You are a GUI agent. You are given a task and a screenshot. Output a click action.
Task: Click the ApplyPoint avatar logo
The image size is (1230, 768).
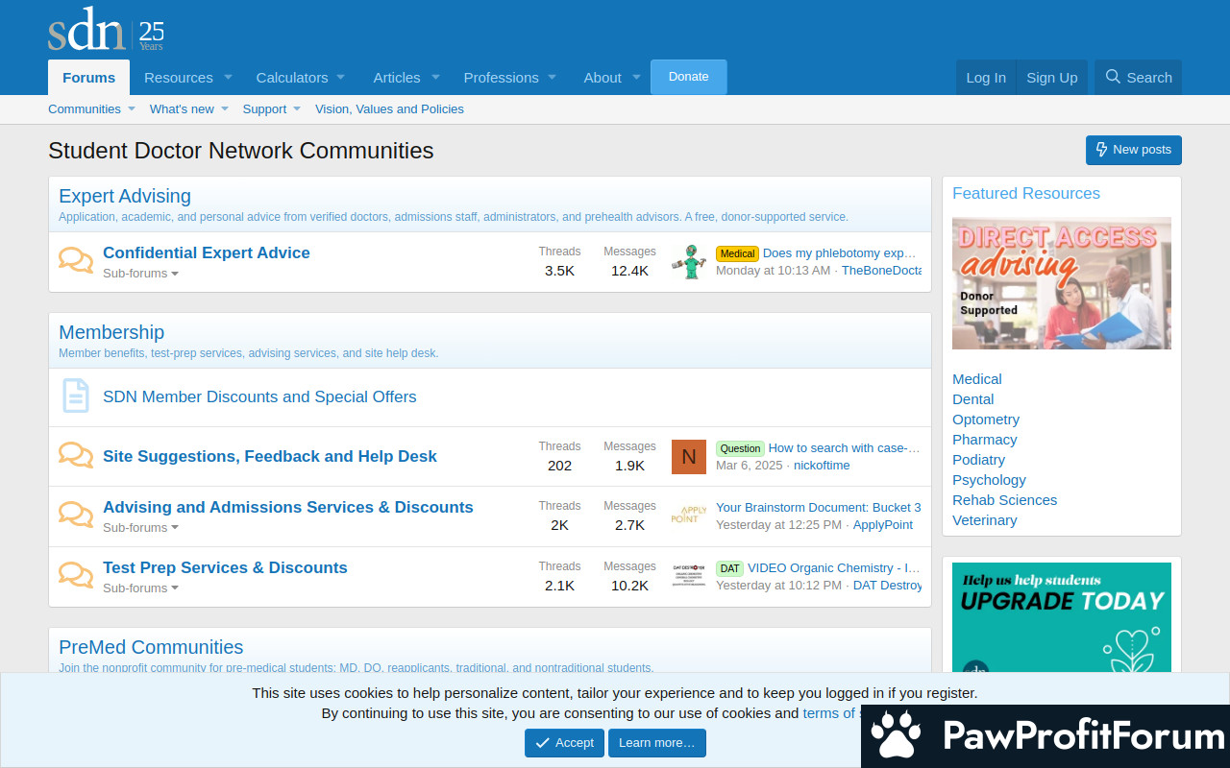pyautogui.click(x=688, y=516)
